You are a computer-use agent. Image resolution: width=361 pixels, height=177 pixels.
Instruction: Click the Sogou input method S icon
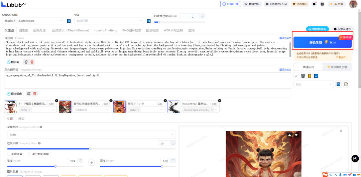[x=325, y=174]
